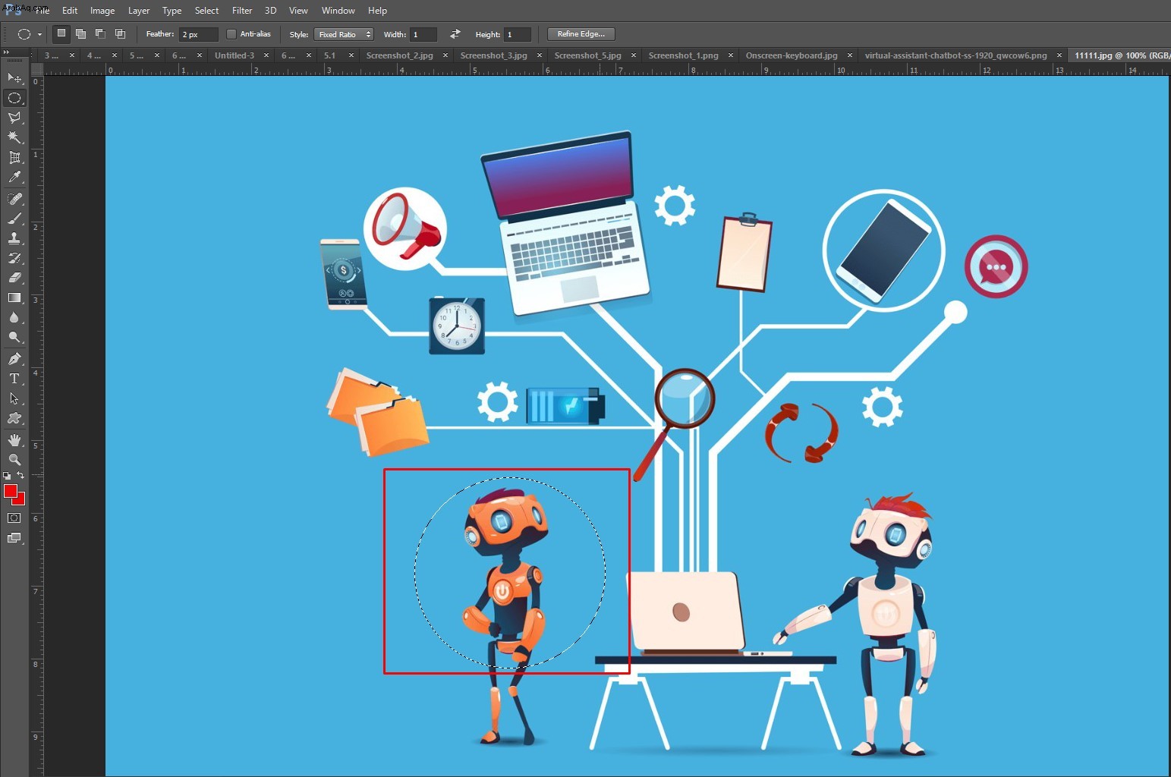The width and height of the screenshot is (1171, 777).
Task: Open the Type menu
Action: pyautogui.click(x=172, y=11)
